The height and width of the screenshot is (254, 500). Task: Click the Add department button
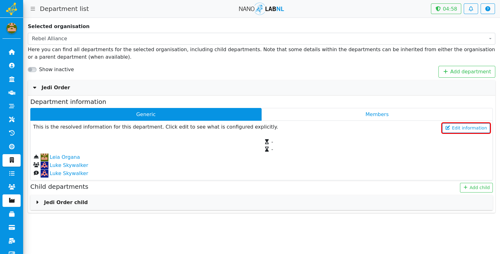click(467, 72)
